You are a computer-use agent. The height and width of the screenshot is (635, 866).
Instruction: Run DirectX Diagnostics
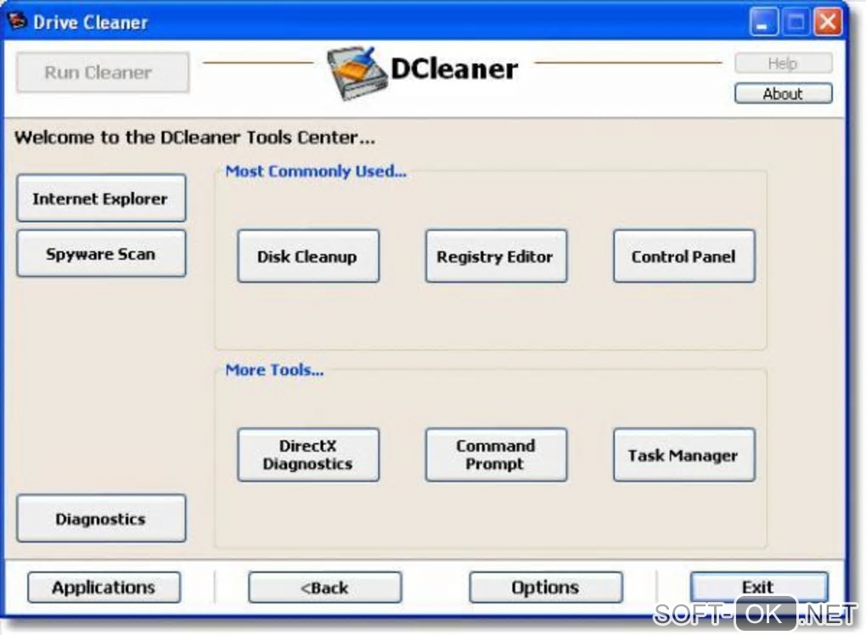(x=308, y=454)
